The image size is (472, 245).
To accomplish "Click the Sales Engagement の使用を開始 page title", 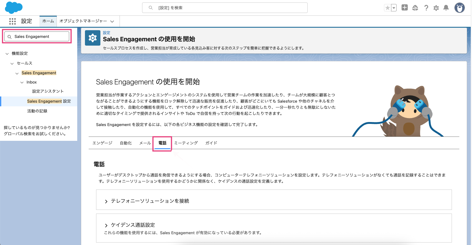I will point(149,39).
